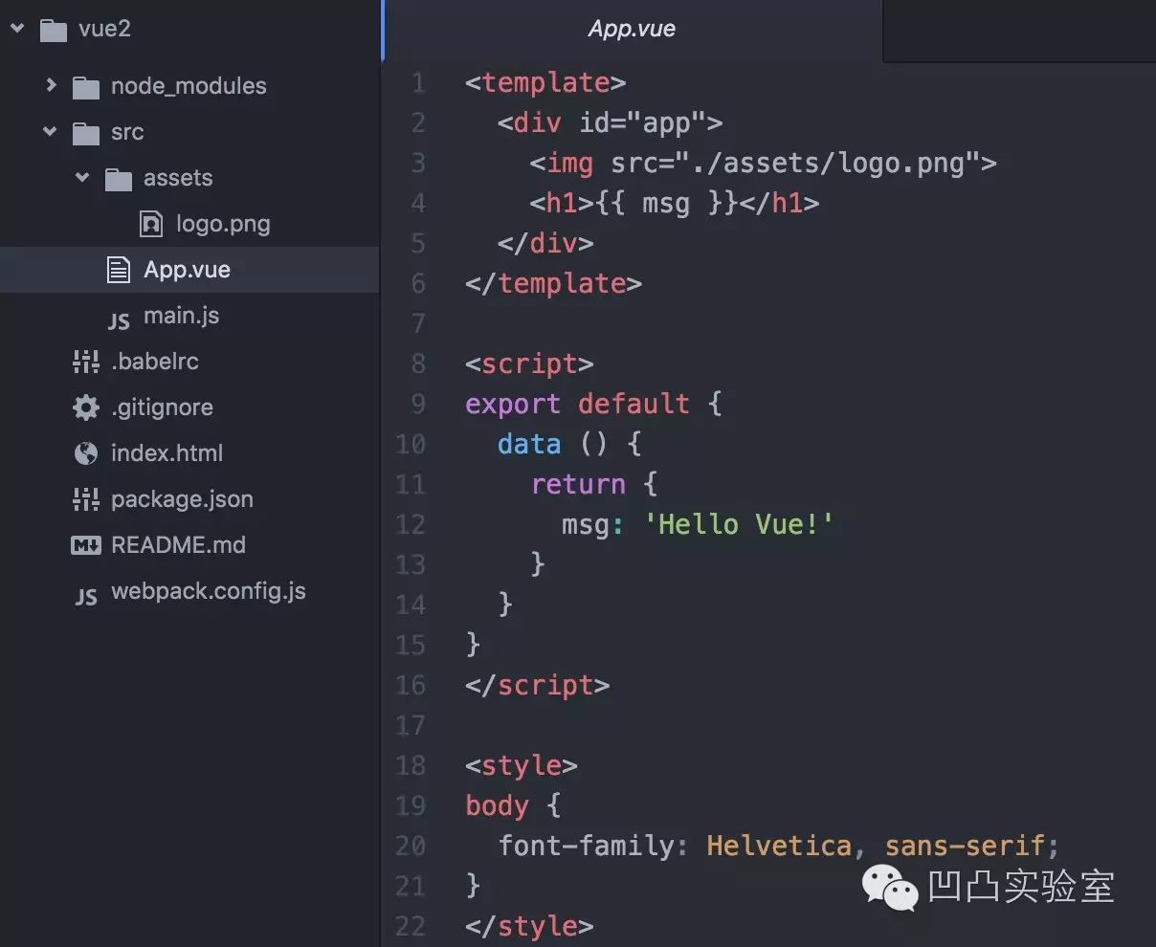Click the src folder icon
The width and height of the screenshot is (1156, 947).
[x=86, y=133]
